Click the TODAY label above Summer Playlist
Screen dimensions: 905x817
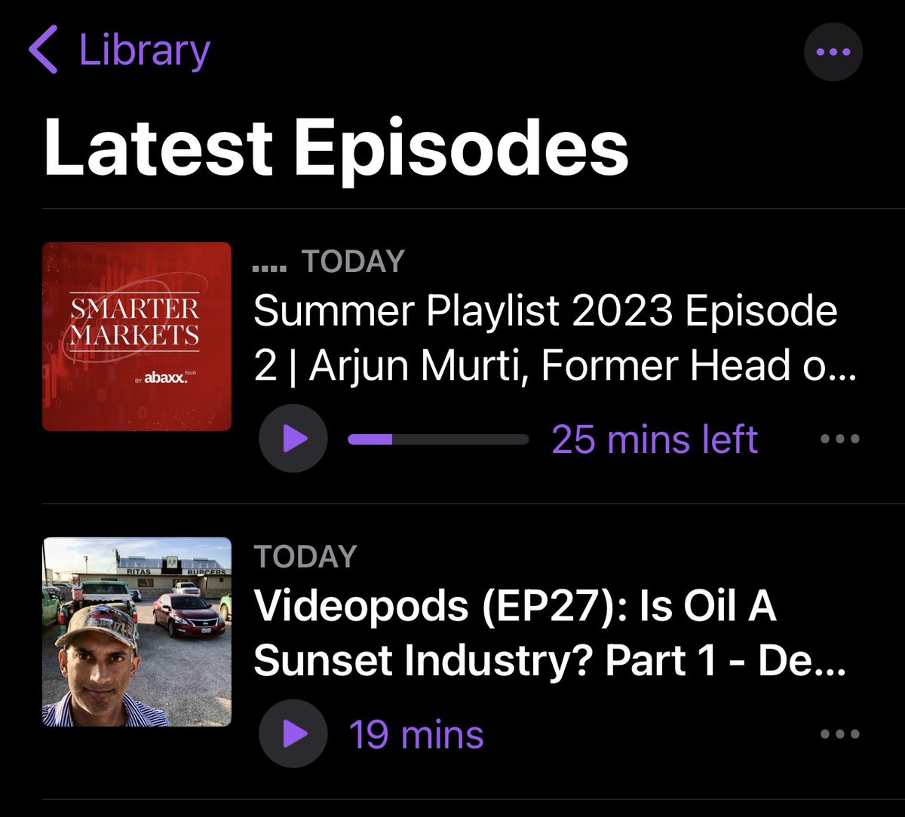[x=353, y=262]
